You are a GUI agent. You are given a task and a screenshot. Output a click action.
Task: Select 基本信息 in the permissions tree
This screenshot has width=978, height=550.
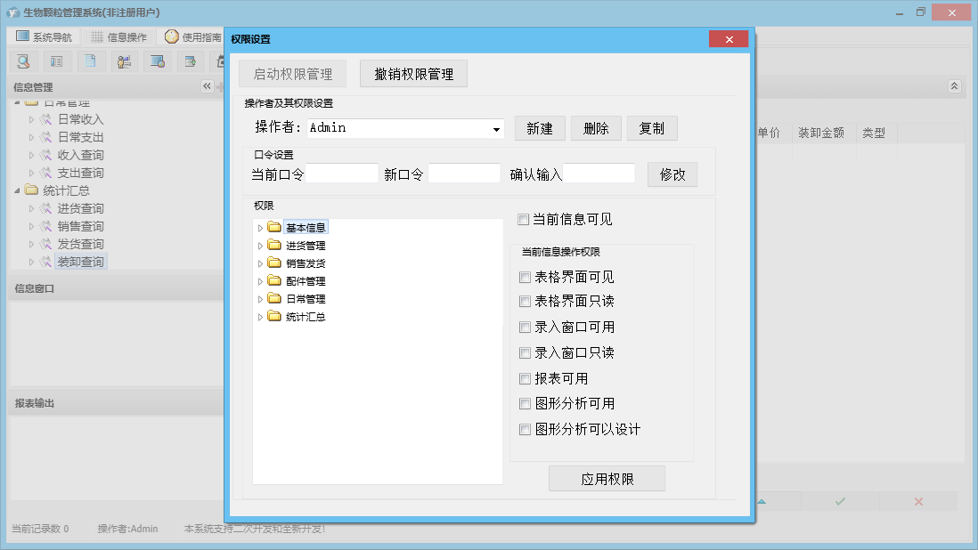306,228
